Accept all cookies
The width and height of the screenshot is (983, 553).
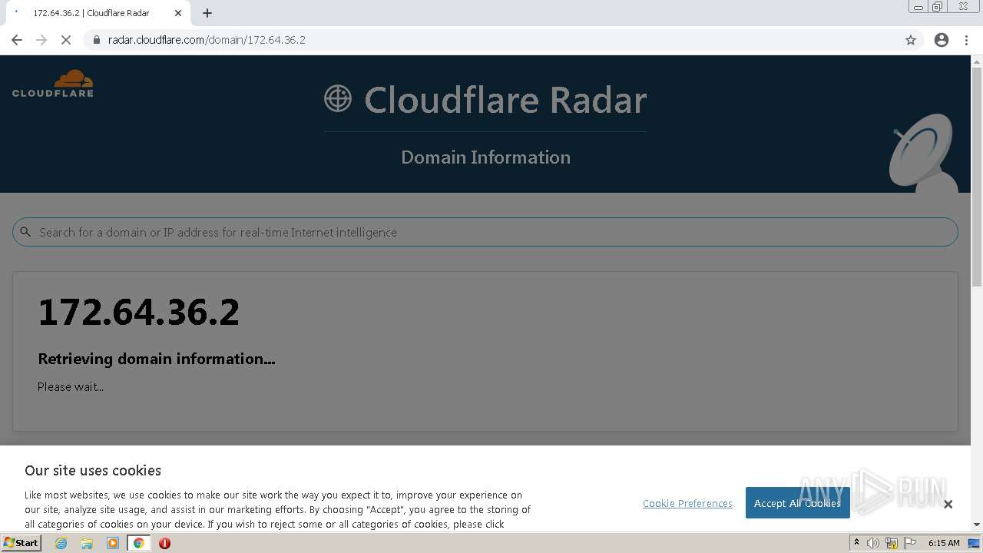pos(797,503)
